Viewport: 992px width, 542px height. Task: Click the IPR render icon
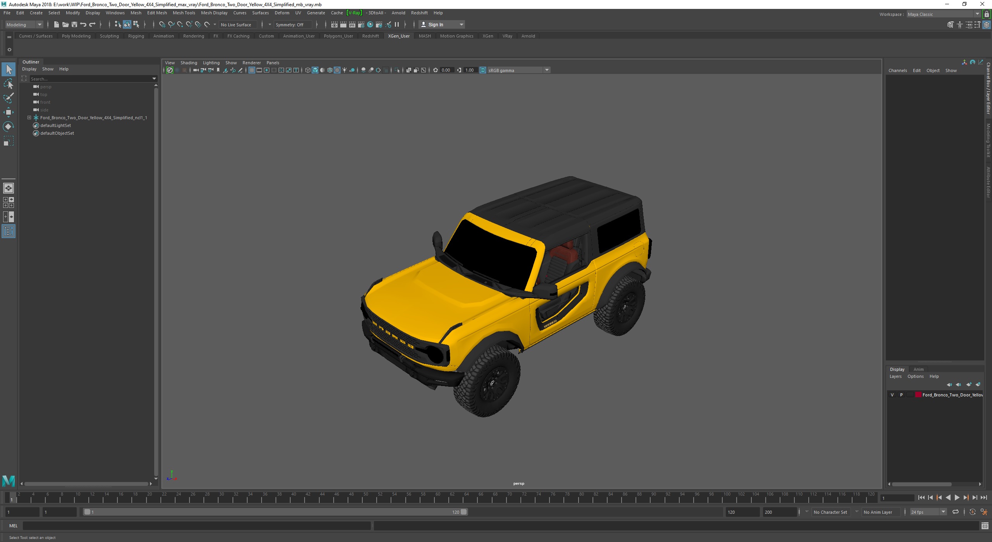(352, 24)
